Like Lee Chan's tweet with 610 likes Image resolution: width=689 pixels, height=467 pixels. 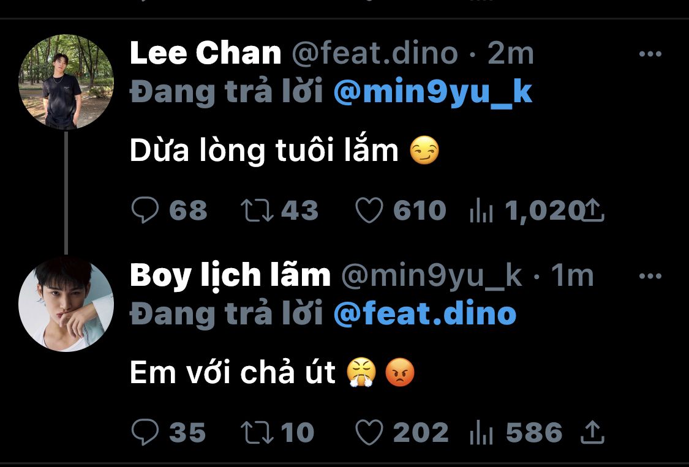369,211
